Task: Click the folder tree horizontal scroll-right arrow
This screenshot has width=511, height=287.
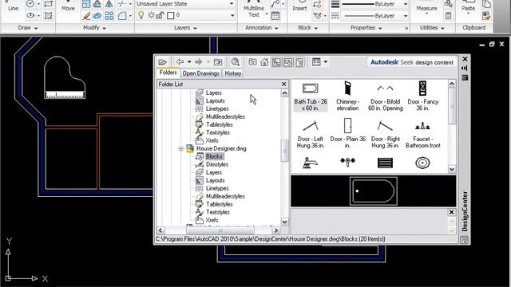Action: 276,230
